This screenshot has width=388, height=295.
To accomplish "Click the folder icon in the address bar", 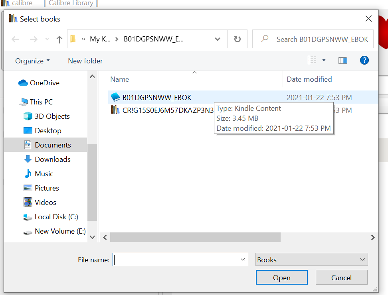I will pos(73,39).
